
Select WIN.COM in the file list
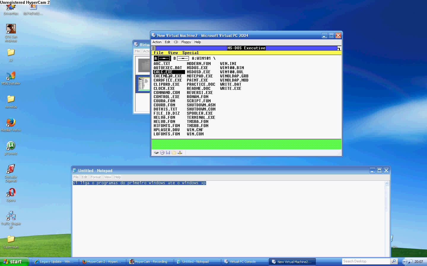point(195,134)
